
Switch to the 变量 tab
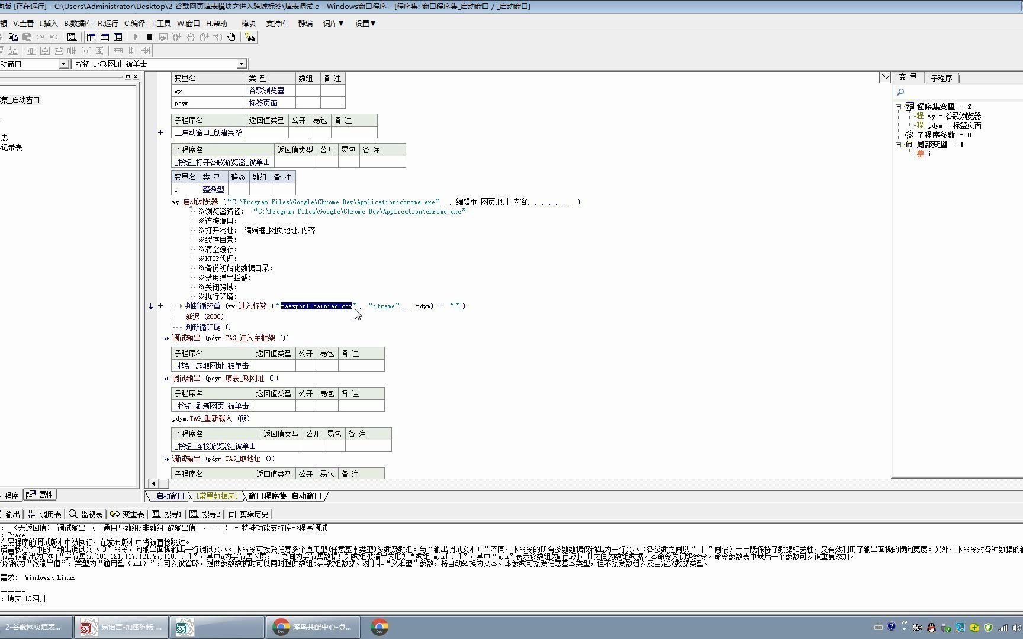click(x=908, y=78)
